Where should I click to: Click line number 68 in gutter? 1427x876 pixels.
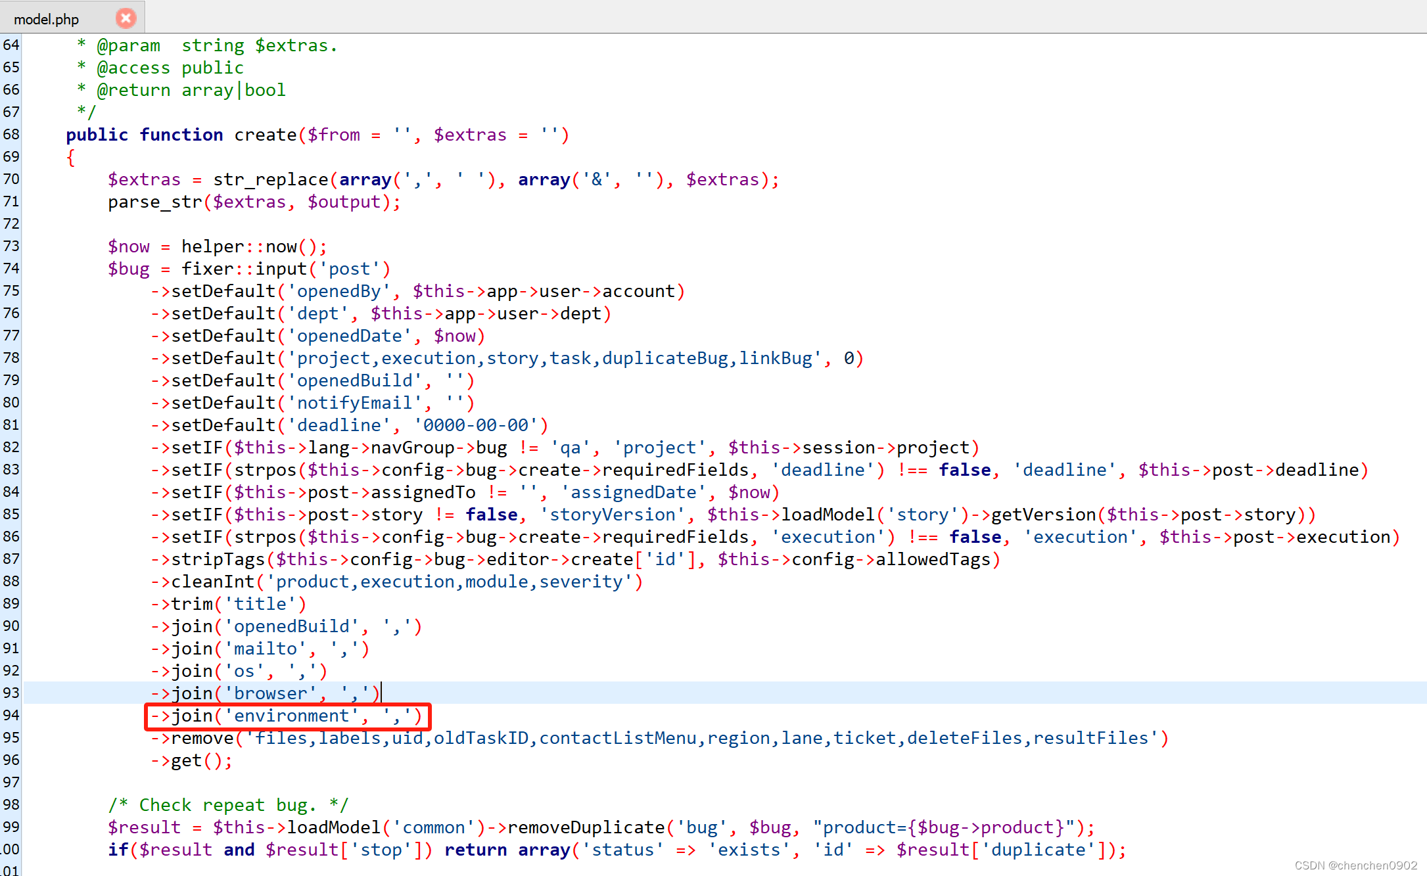coord(11,134)
